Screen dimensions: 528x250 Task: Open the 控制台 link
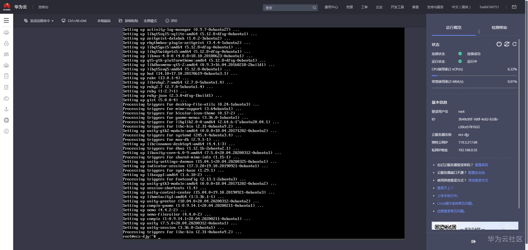coord(43,7)
